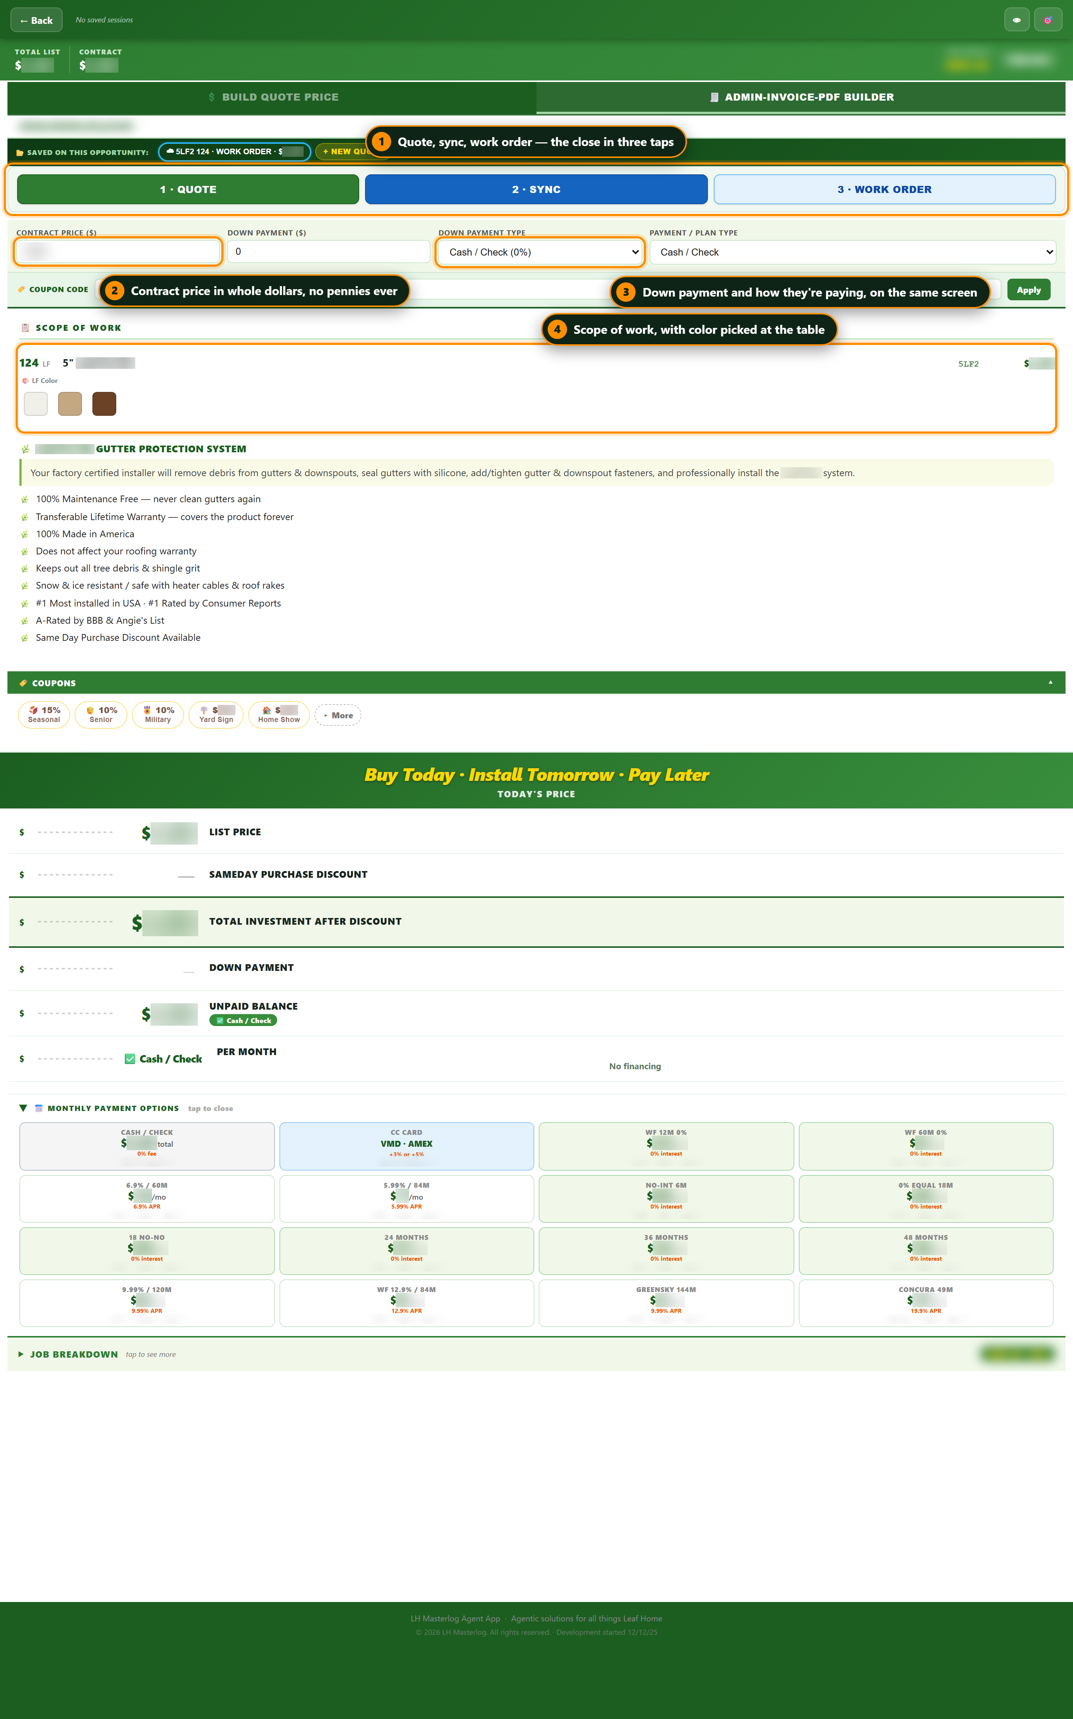Open the Down Payment Type dropdown

coord(540,252)
